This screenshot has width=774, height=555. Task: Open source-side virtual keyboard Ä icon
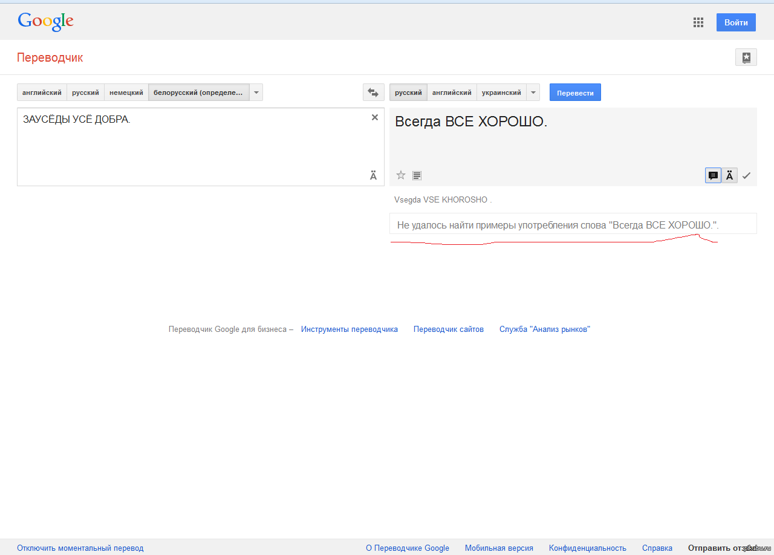[x=373, y=175]
